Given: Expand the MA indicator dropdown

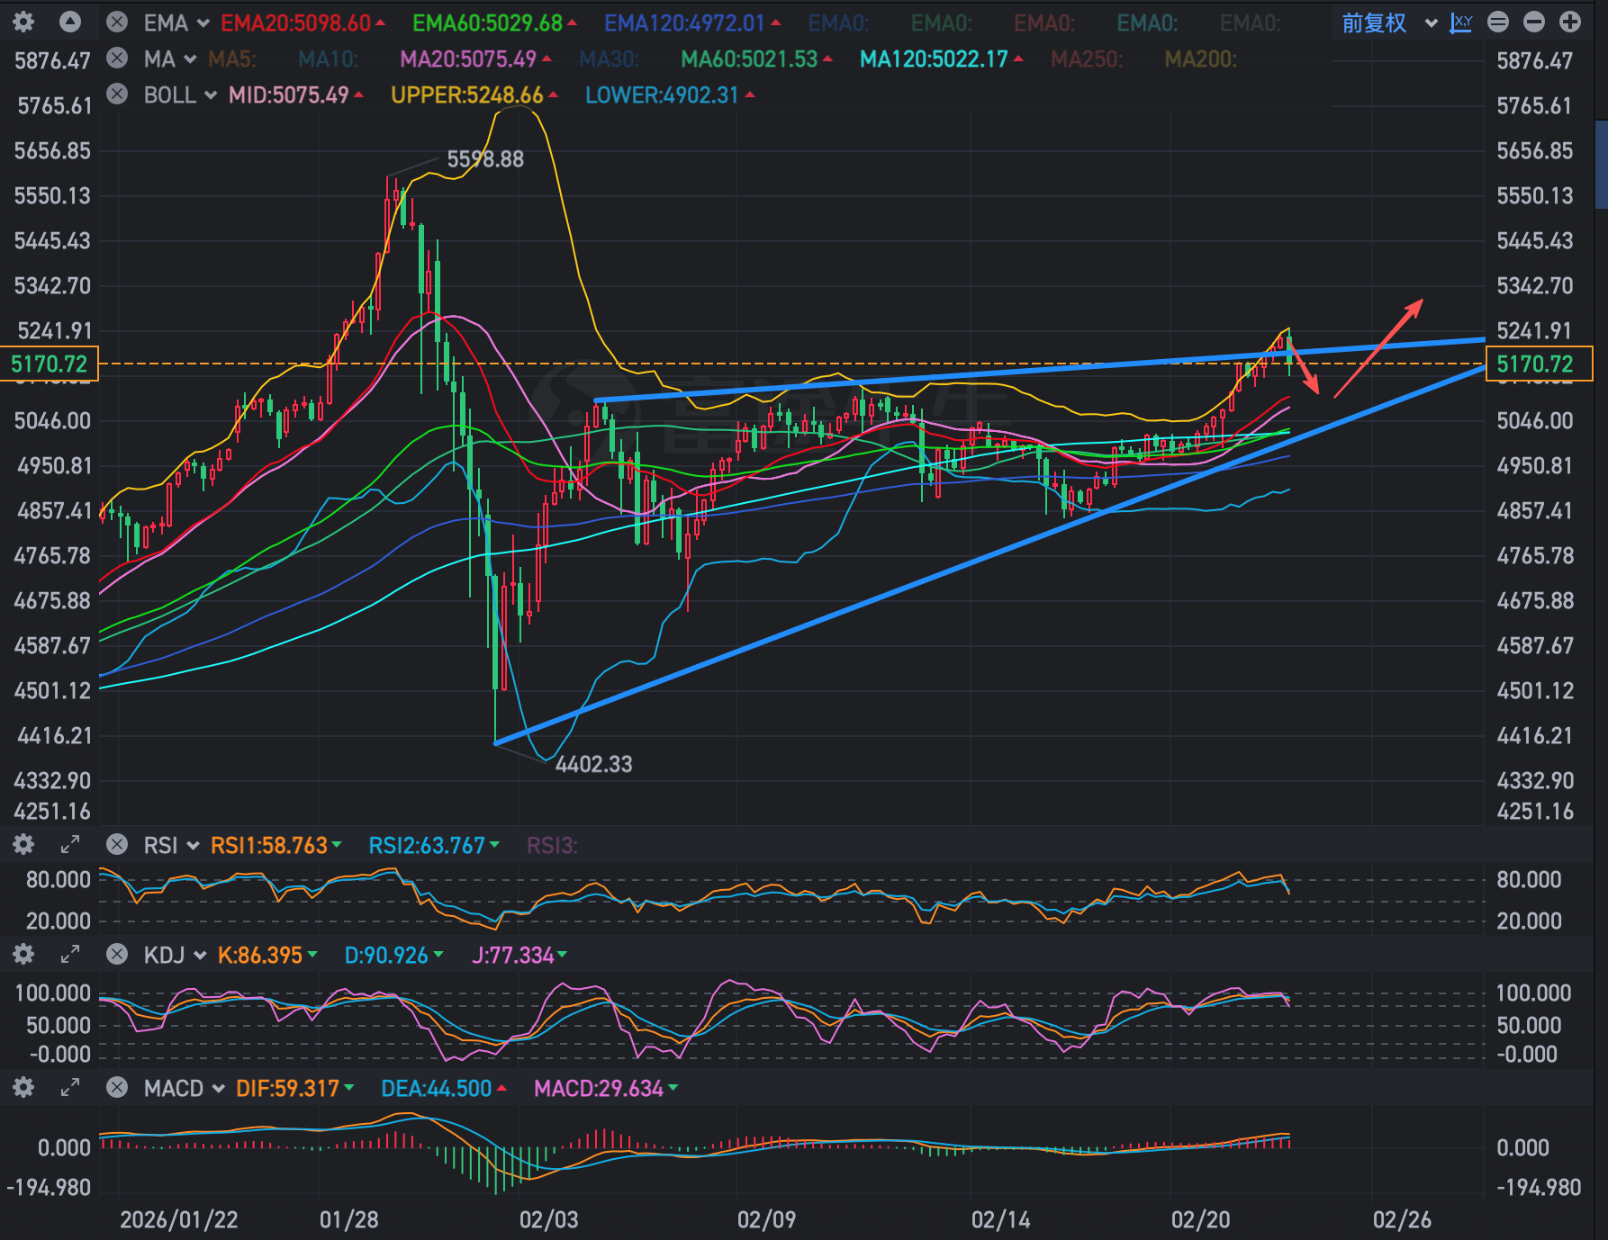Looking at the screenshot, I should (x=190, y=59).
